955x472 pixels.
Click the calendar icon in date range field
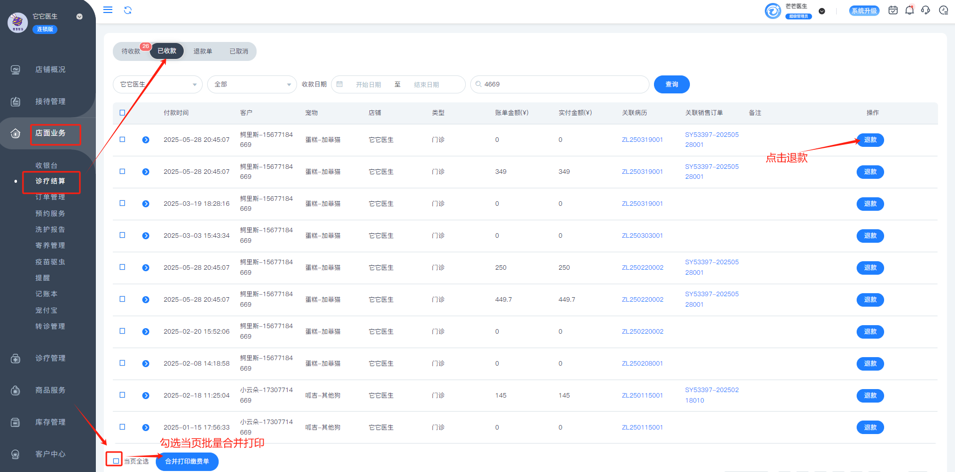tap(339, 84)
